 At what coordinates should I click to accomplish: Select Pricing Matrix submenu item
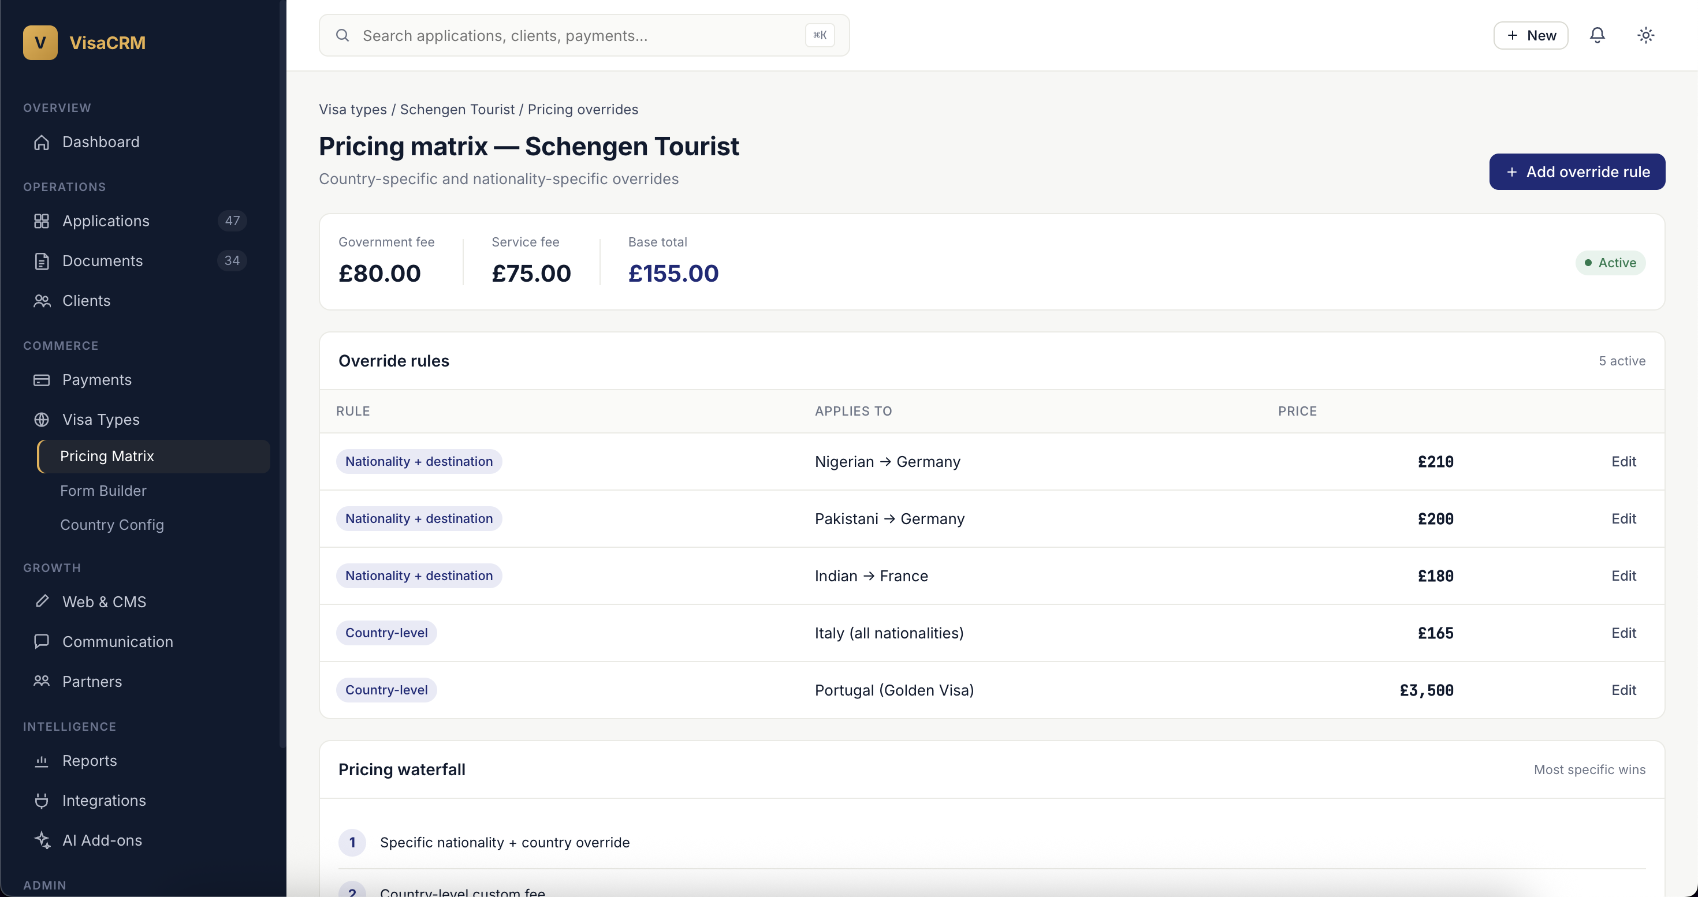coord(154,457)
